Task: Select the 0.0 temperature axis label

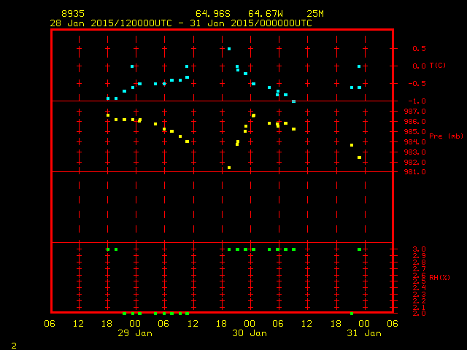Action: [x=419, y=66]
